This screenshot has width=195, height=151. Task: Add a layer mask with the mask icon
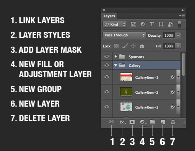(132, 122)
